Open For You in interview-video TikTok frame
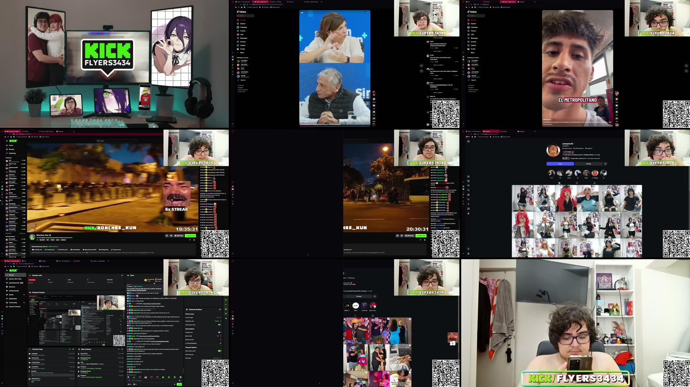 pyautogui.click(x=241, y=20)
